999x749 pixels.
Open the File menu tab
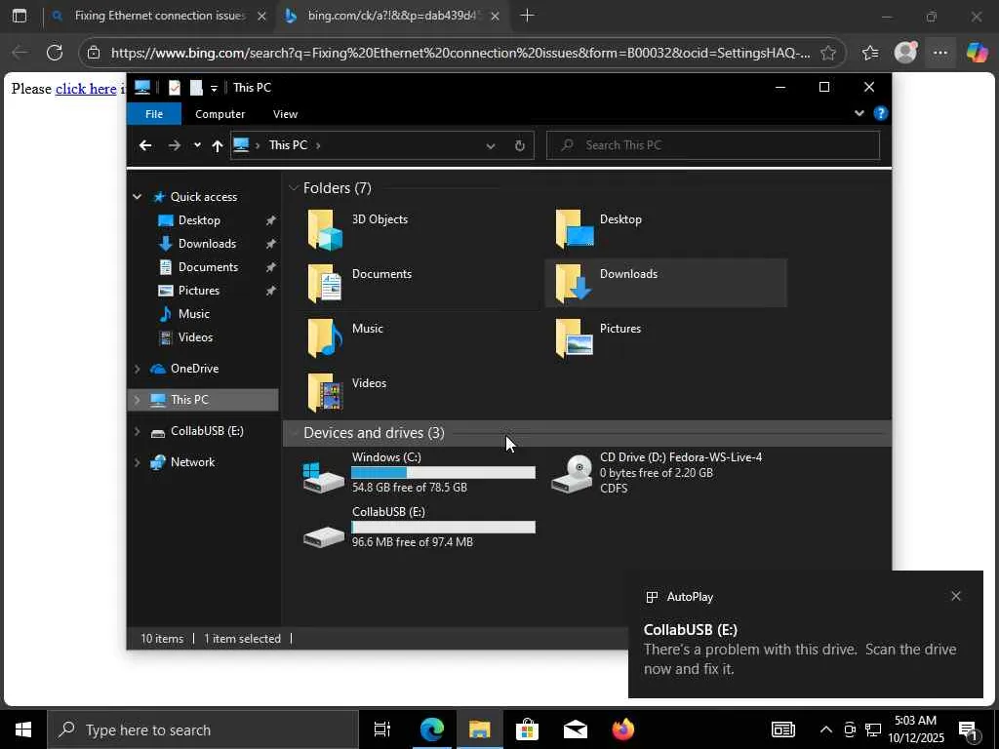pyautogui.click(x=154, y=114)
